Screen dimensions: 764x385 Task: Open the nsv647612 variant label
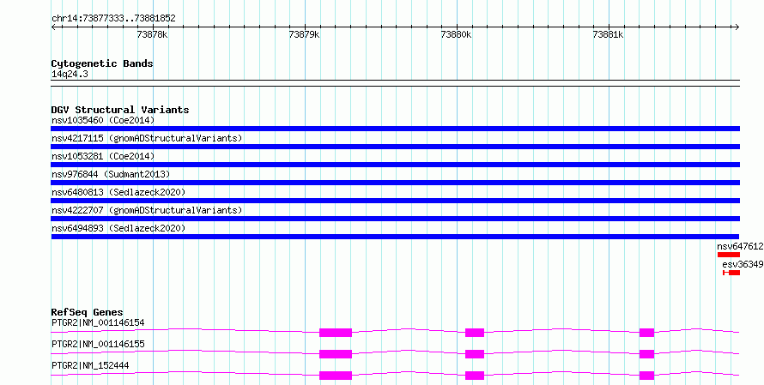pos(740,247)
